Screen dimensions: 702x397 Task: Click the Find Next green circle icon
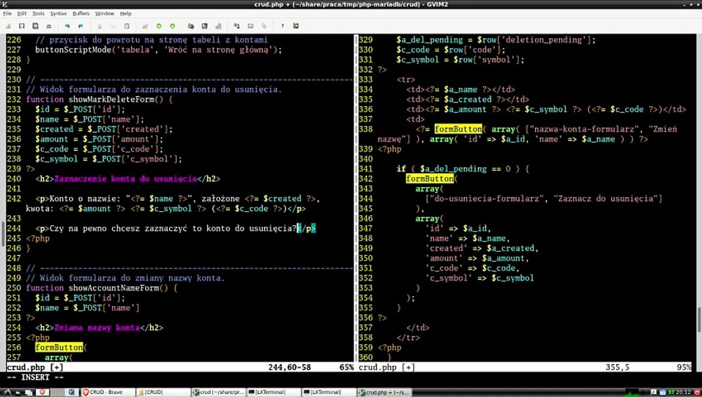point(159,26)
